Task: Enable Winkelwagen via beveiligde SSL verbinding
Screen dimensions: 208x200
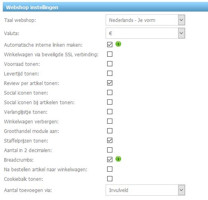Action: tap(110, 54)
